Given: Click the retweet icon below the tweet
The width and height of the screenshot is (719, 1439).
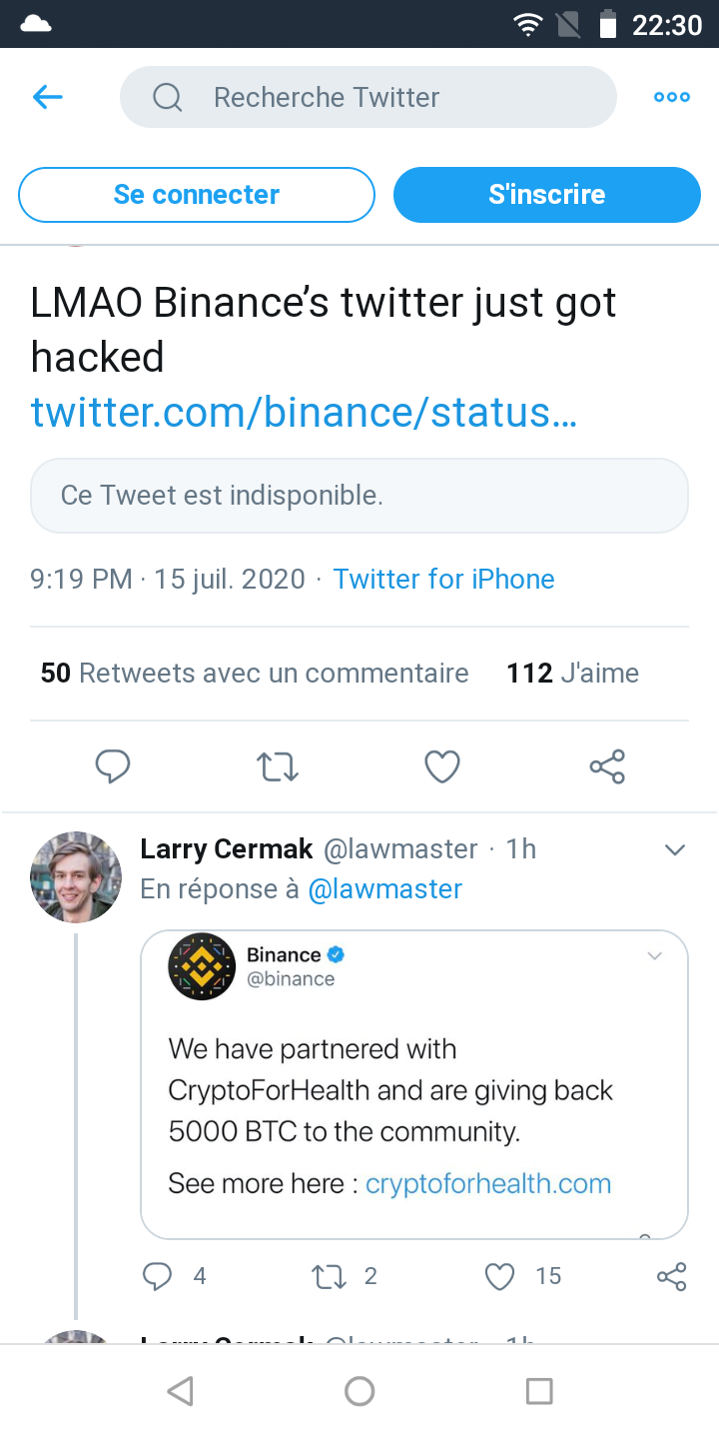Looking at the screenshot, I should click(x=277, y=766).
